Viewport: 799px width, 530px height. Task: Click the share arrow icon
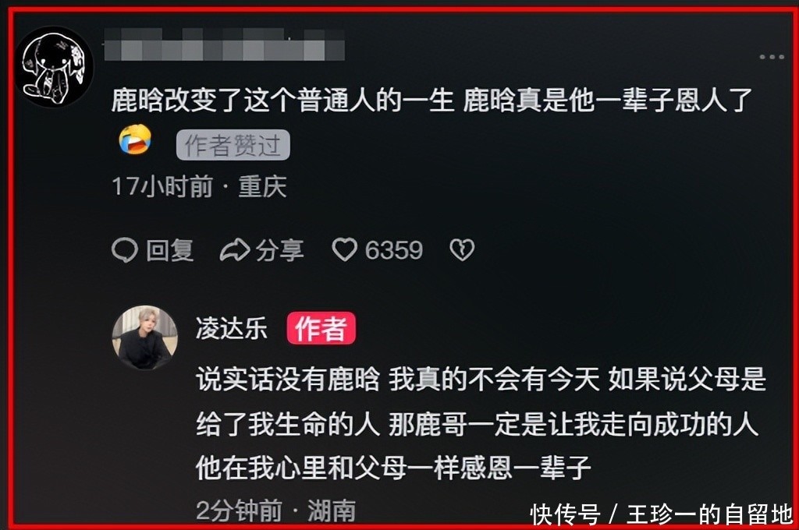[235, 250]
